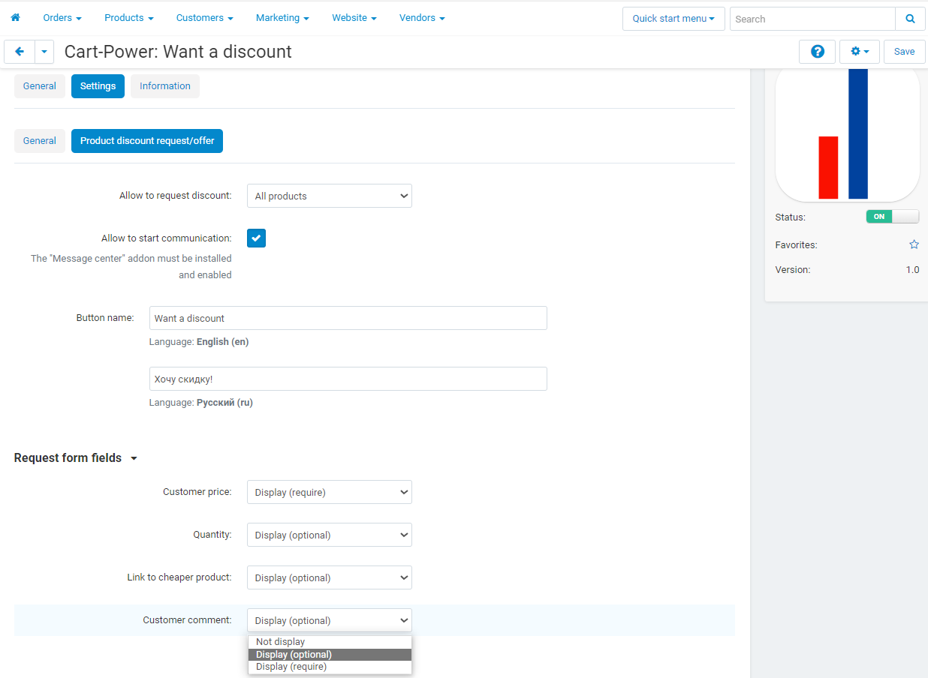Image resolution: width=928 pixels, height=678 pixels.
Task: Open the Customers menu
Action: click(204, 17)
